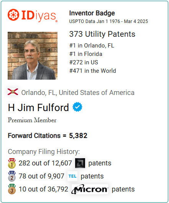Open the inventor profile photo
Screen dimensions: 169x203
point(33,56)
